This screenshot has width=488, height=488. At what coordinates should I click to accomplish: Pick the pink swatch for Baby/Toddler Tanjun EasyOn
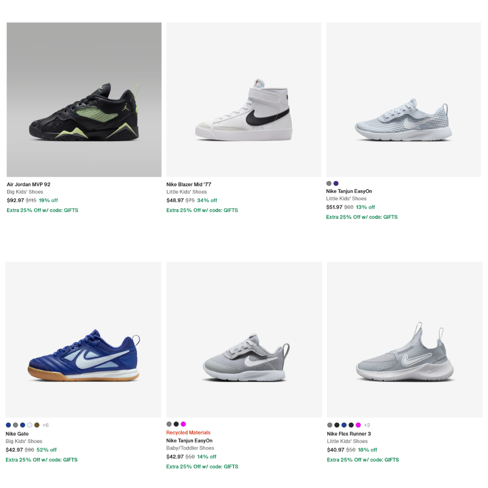[x=183, y=424]
